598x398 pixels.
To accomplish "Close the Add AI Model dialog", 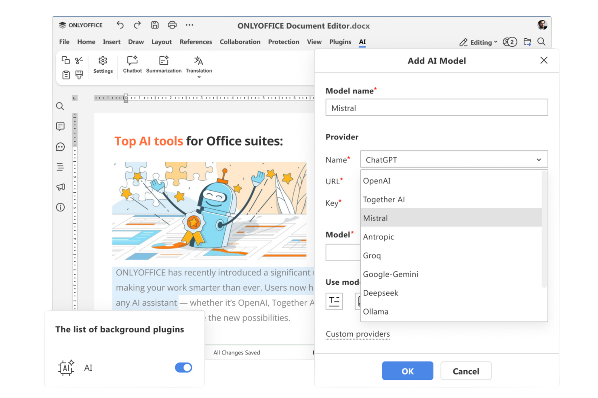I will [544, 60].
